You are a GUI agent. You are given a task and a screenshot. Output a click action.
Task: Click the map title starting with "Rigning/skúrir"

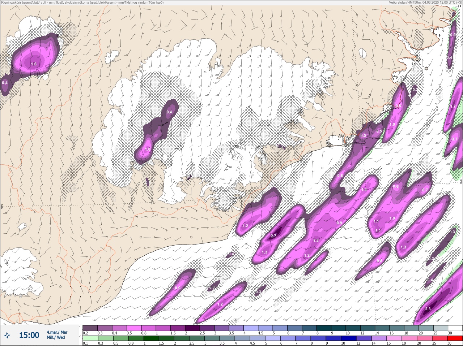tap(82, 3)
